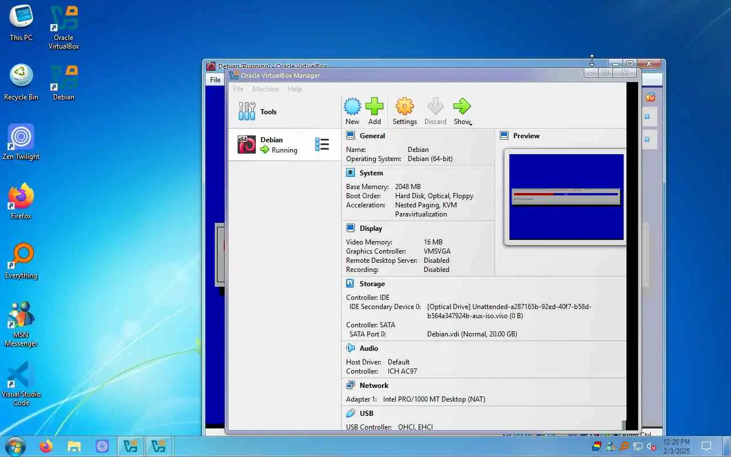Open File menu in VirtualBox Manager
The width and height of the screenshot is (731, 457).
(x=238, y=89)
